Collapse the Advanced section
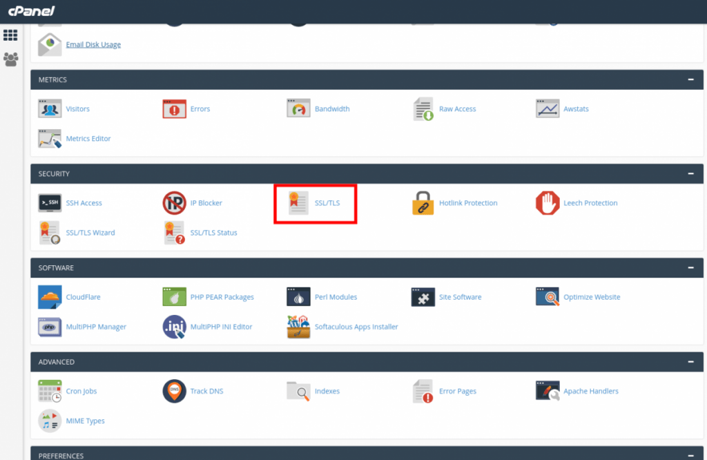 coord(690,362)
